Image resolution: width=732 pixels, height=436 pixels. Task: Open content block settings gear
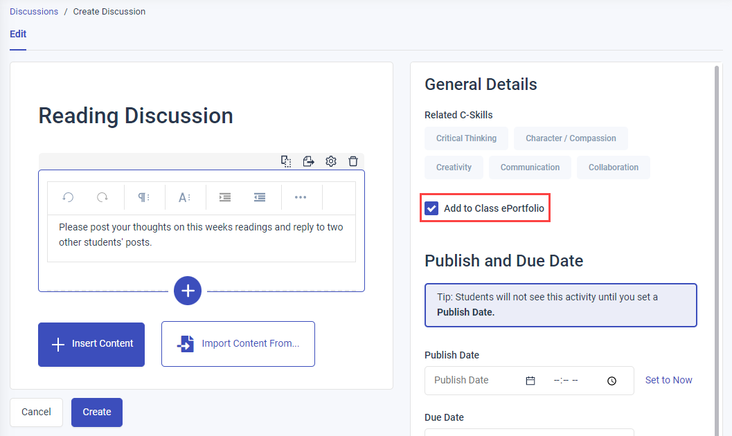pos(331,161)
